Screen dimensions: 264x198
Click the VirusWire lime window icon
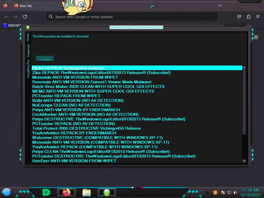point(28,27)
